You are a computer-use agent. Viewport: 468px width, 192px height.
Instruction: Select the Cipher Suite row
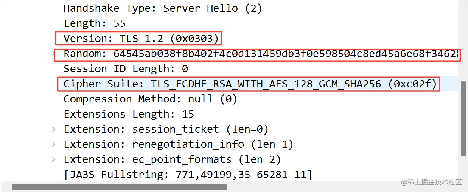pyautogui.click(x=250, y=84)
